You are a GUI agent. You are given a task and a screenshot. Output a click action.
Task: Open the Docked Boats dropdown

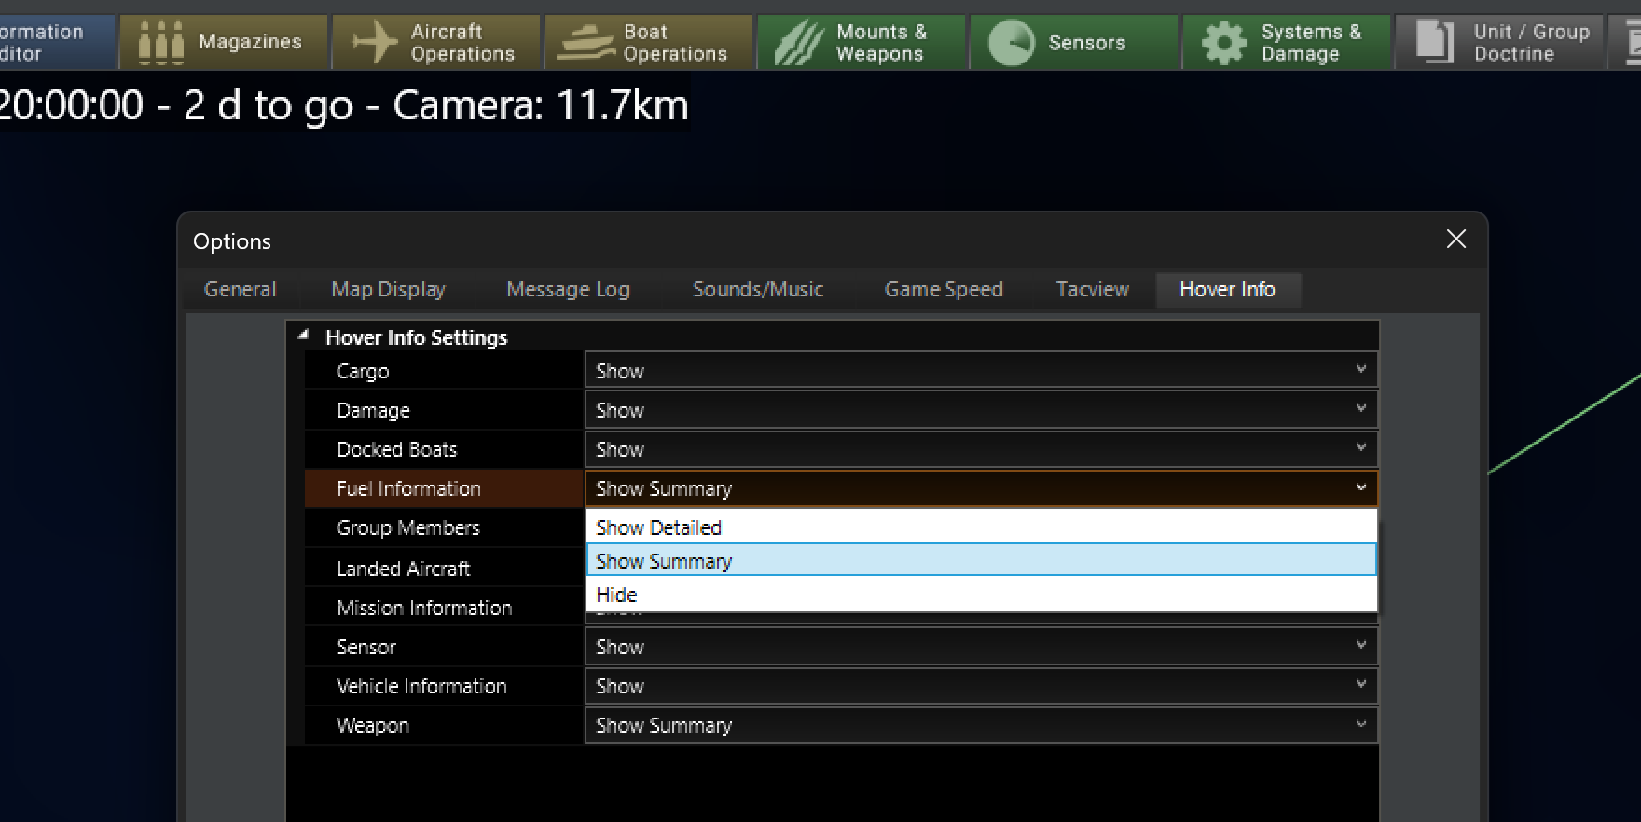pyautogui.click(x=981, y=448)
